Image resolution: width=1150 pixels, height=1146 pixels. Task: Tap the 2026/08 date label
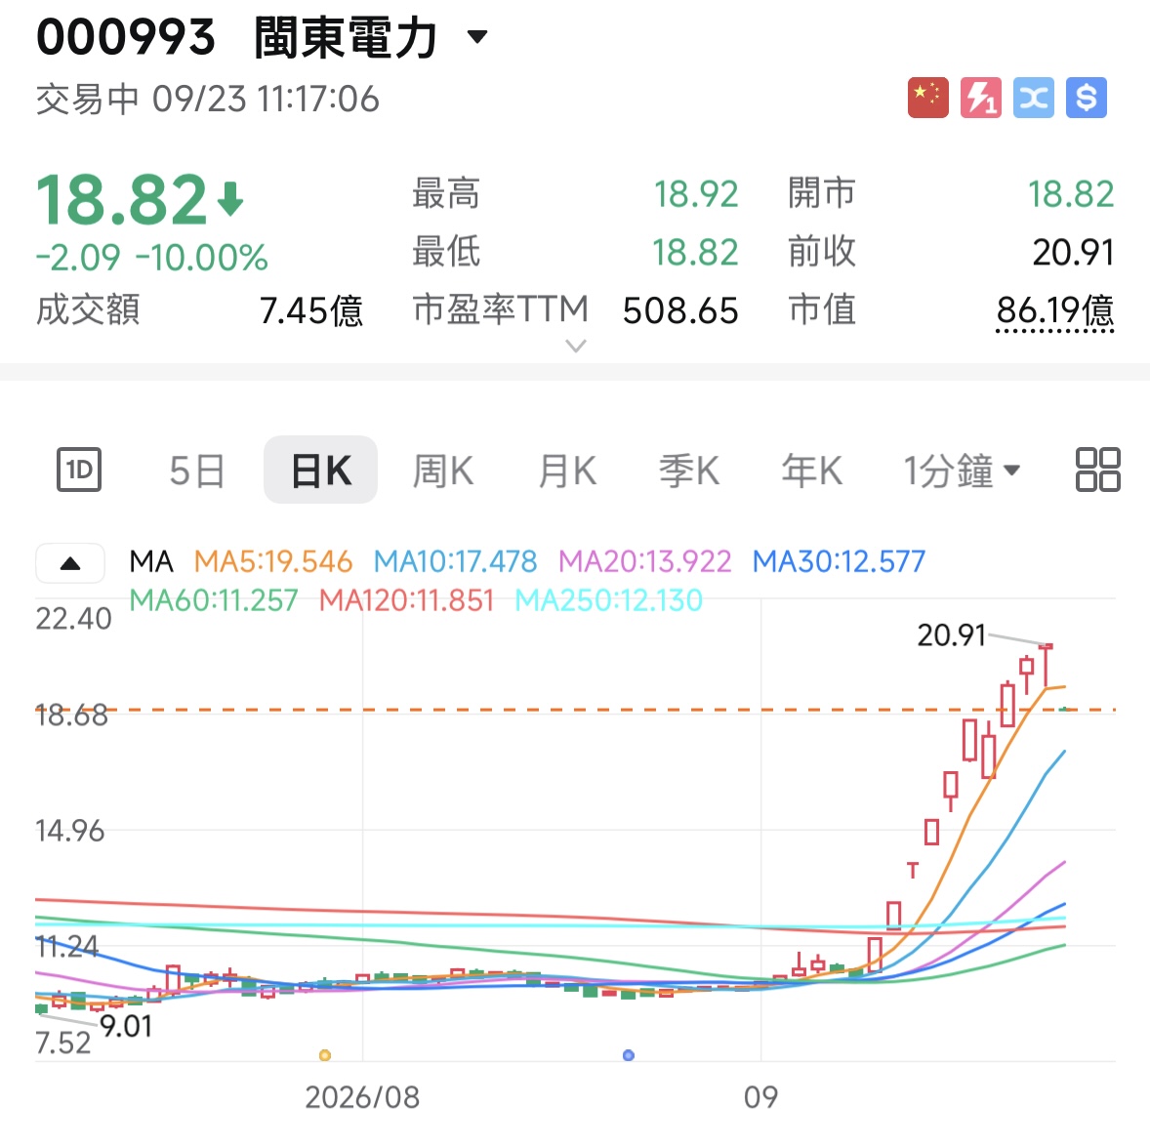[x=362, y=1097]
